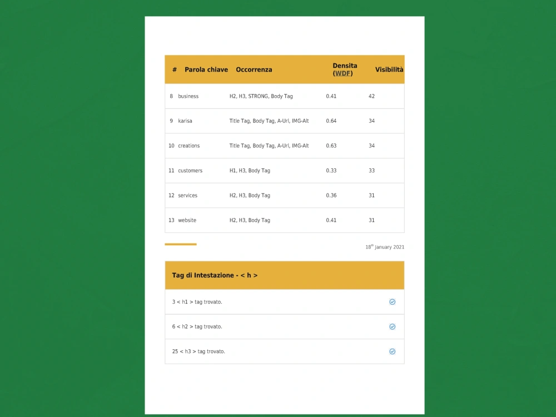Click the creations row visibility 34

[371, 146]
